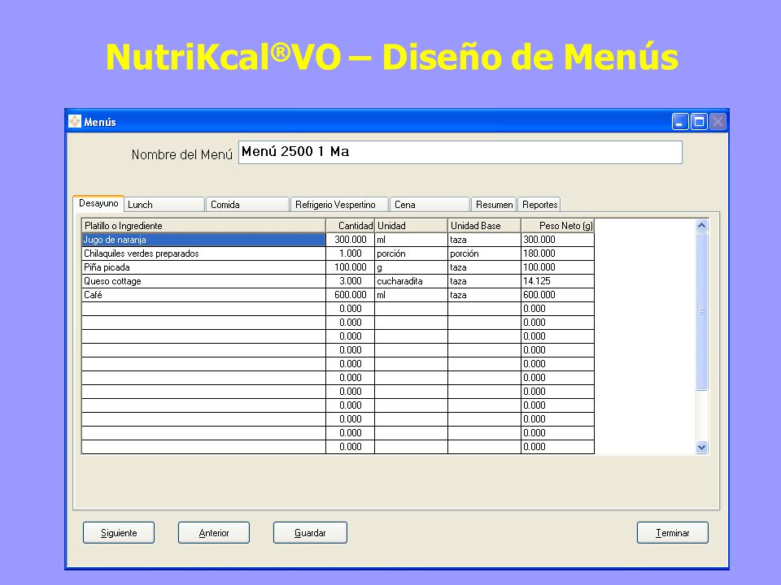781x585 pixels.
Task: Save menu with Guardar button
Action: pos(310,533)
